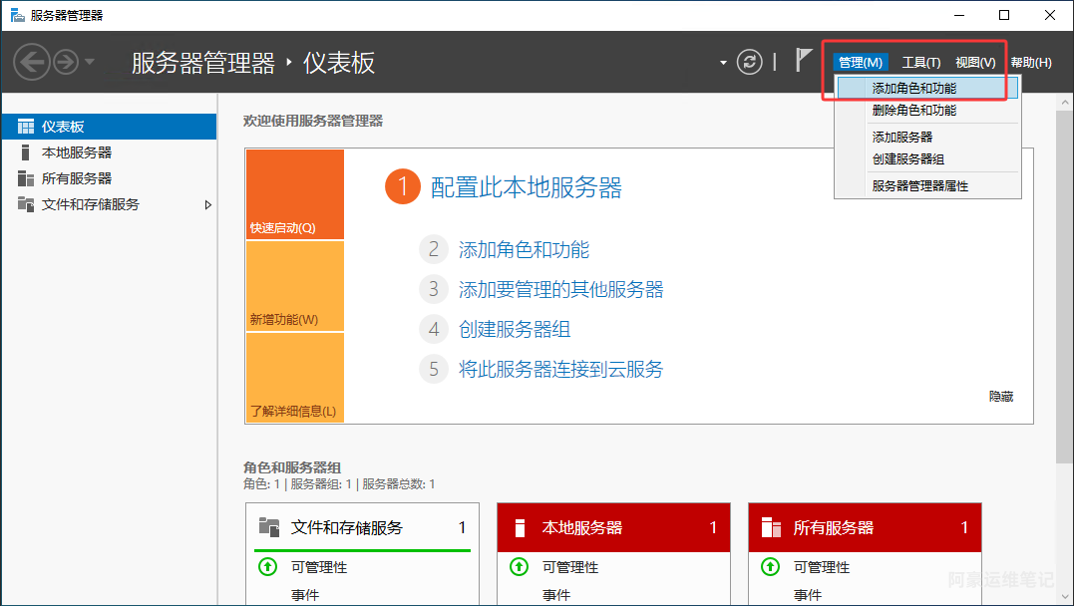Screen dimensions: 1074x606
Task: Click 事件 in 文件和存储服务 tile
Action: pyautogui.click(x=305, y=595)
